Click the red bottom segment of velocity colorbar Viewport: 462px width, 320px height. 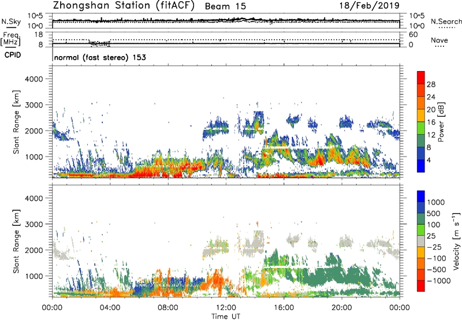(x=421, y=286)
